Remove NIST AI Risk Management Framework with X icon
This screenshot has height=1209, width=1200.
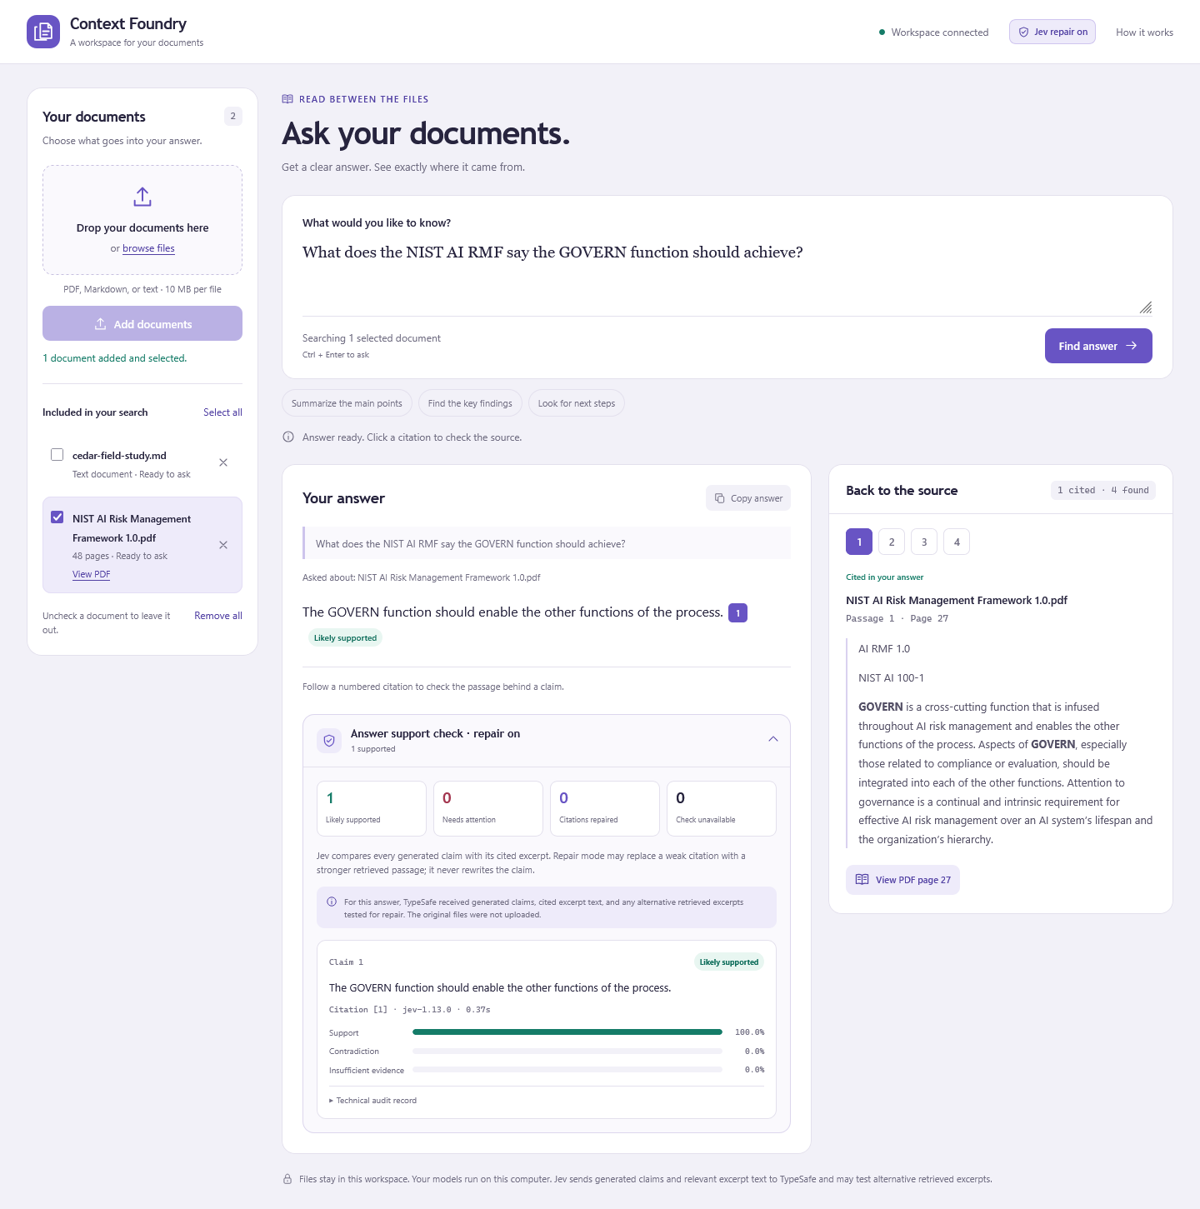(x=223, y=545)
